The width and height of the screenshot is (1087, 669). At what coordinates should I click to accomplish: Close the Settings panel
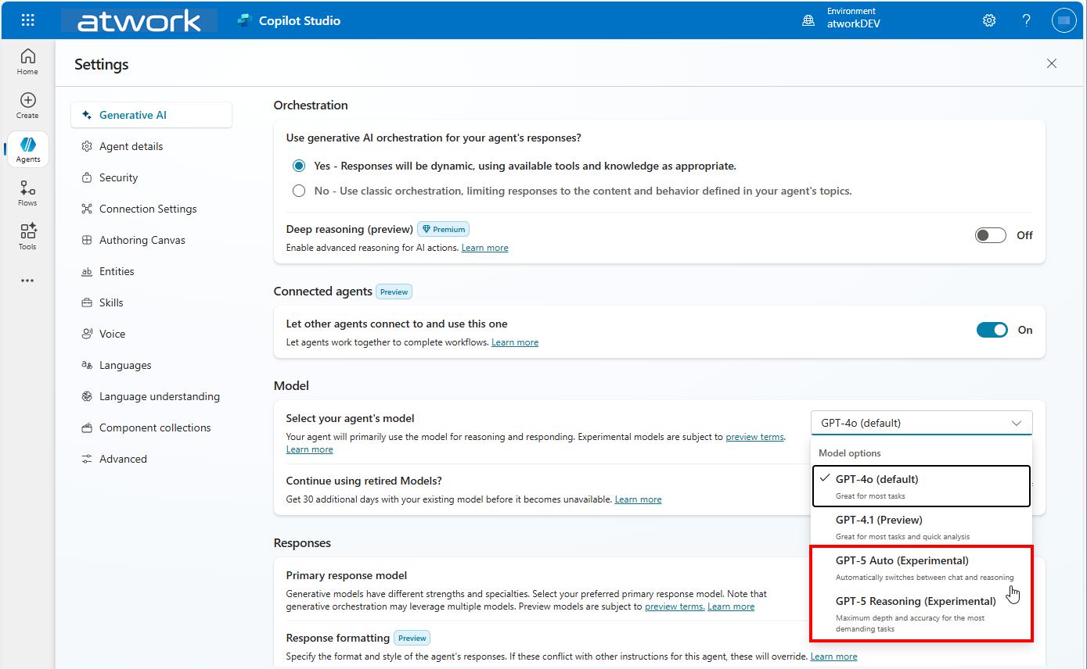1051,63
